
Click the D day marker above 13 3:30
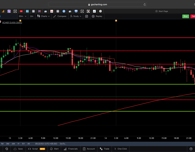point(20,21)
